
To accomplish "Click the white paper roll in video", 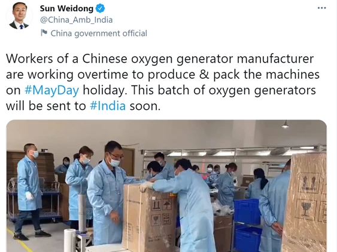I will tap(70, 240).
